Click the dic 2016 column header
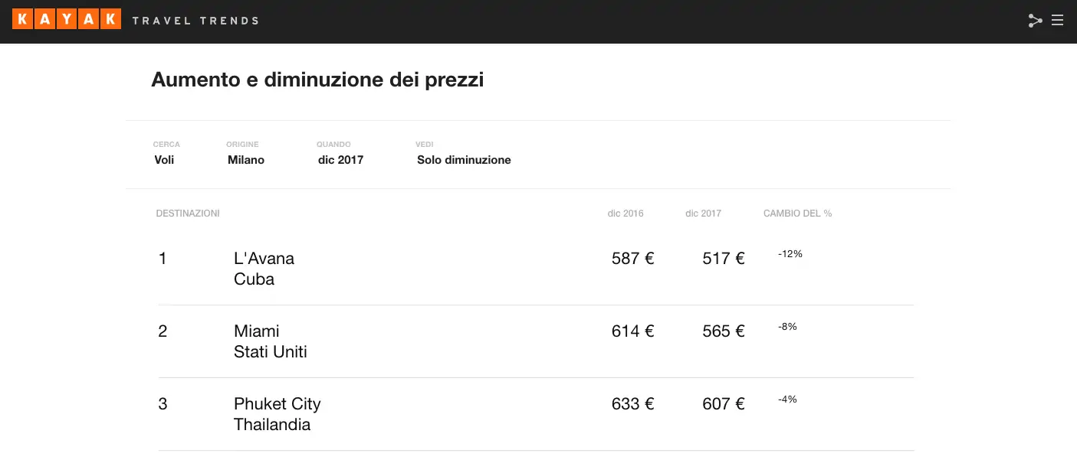The width and height of the screenshot is (1077, 473). coord(626,214)
